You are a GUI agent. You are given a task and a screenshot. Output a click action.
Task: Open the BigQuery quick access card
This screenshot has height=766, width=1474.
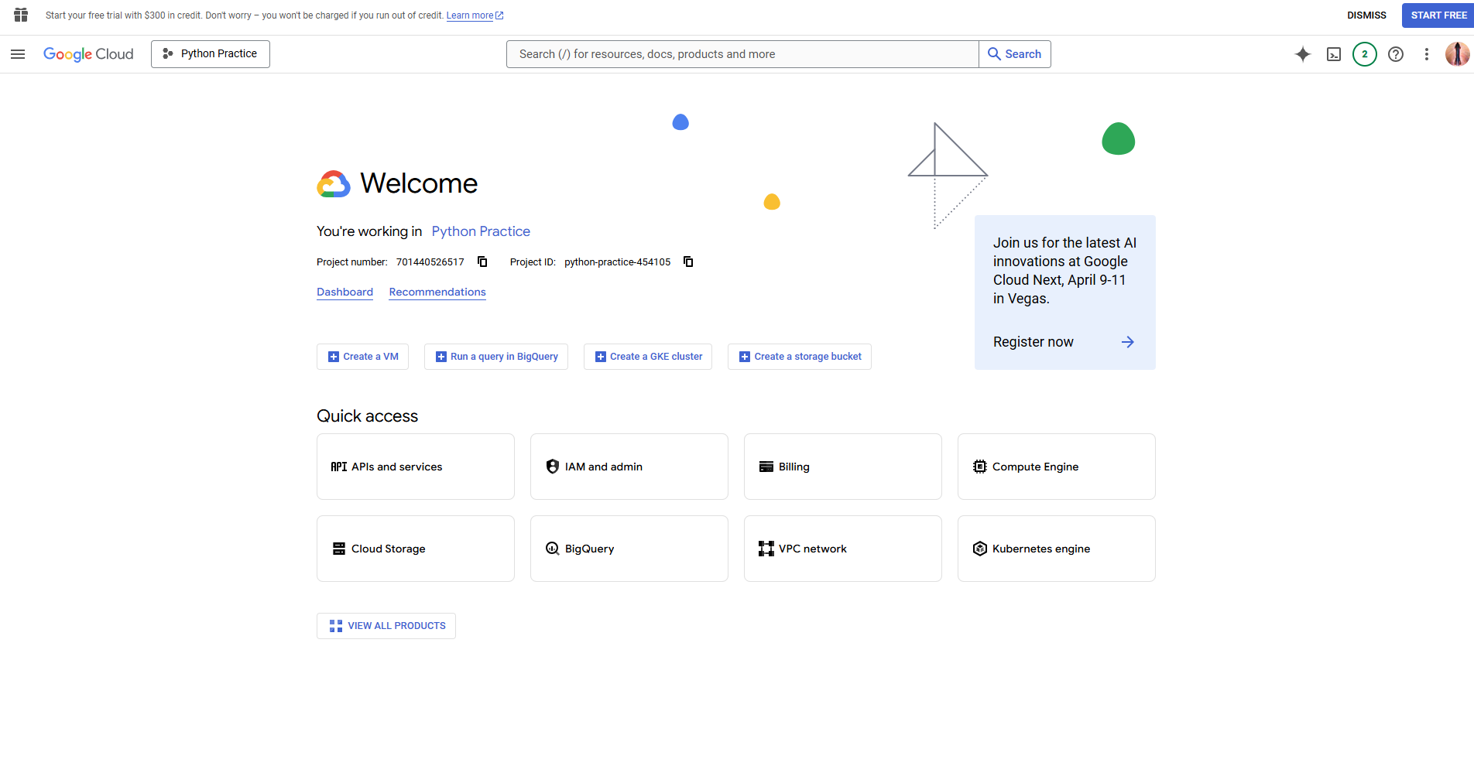pyautogui.click(x=629, y=549)
